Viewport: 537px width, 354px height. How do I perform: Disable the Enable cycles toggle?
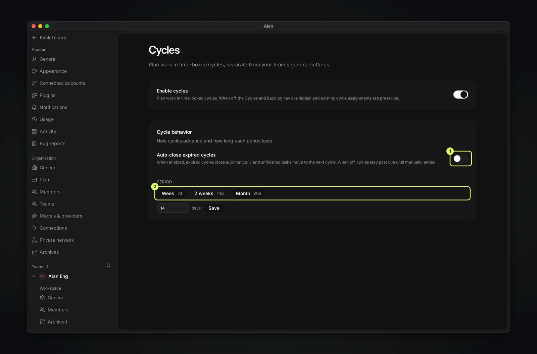pyautogui.click(x=460, y=95)
